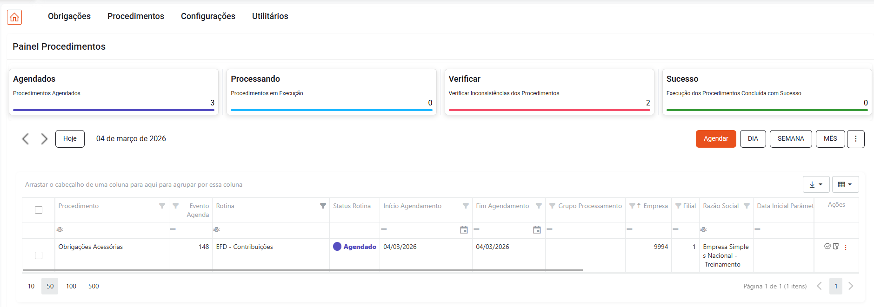The width and height of the screenshot is (874, 307).
Task: Click the check-circle action icon in row
Action: (827, 247)
